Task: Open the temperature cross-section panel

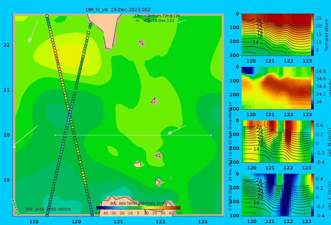Action: click(276, 35)
